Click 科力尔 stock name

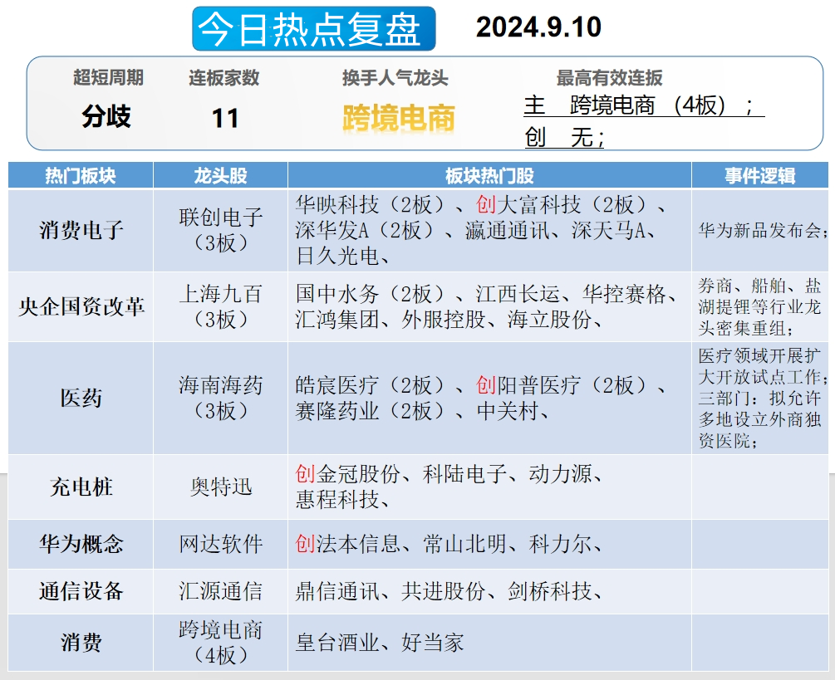[x=560, y=545]
